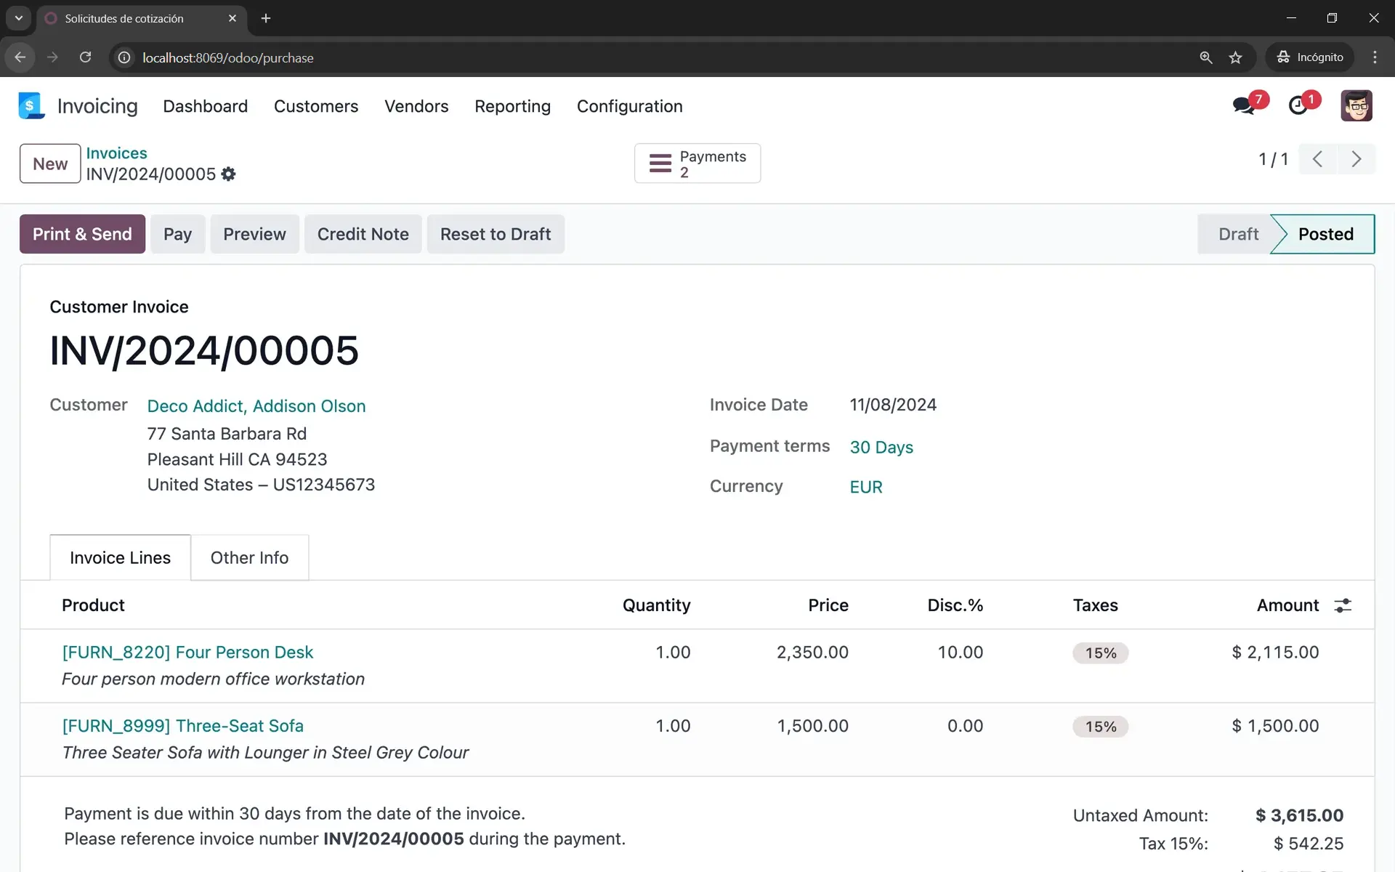This screenshot has width=1395, height=872.
Task: Open the Configuration menu
Action: click(x=629, y=106)
